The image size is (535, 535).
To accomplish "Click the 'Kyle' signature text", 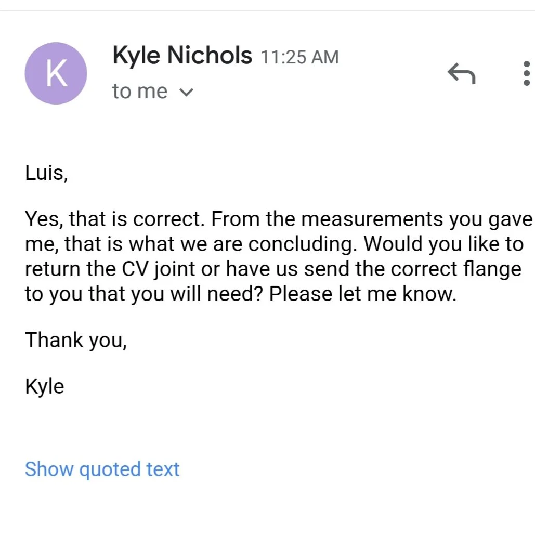I will click(x=45, y=387).
